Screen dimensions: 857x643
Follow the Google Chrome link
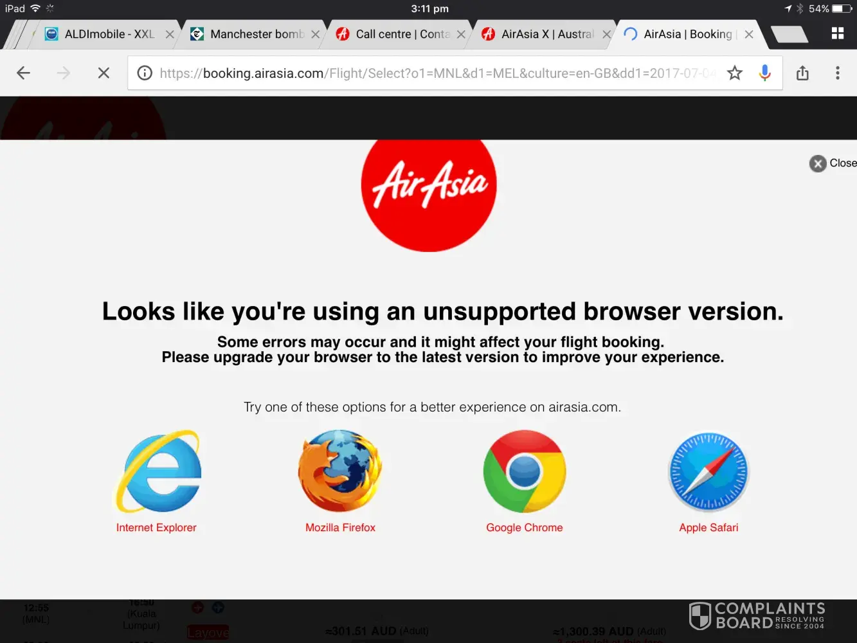(525, 528)
